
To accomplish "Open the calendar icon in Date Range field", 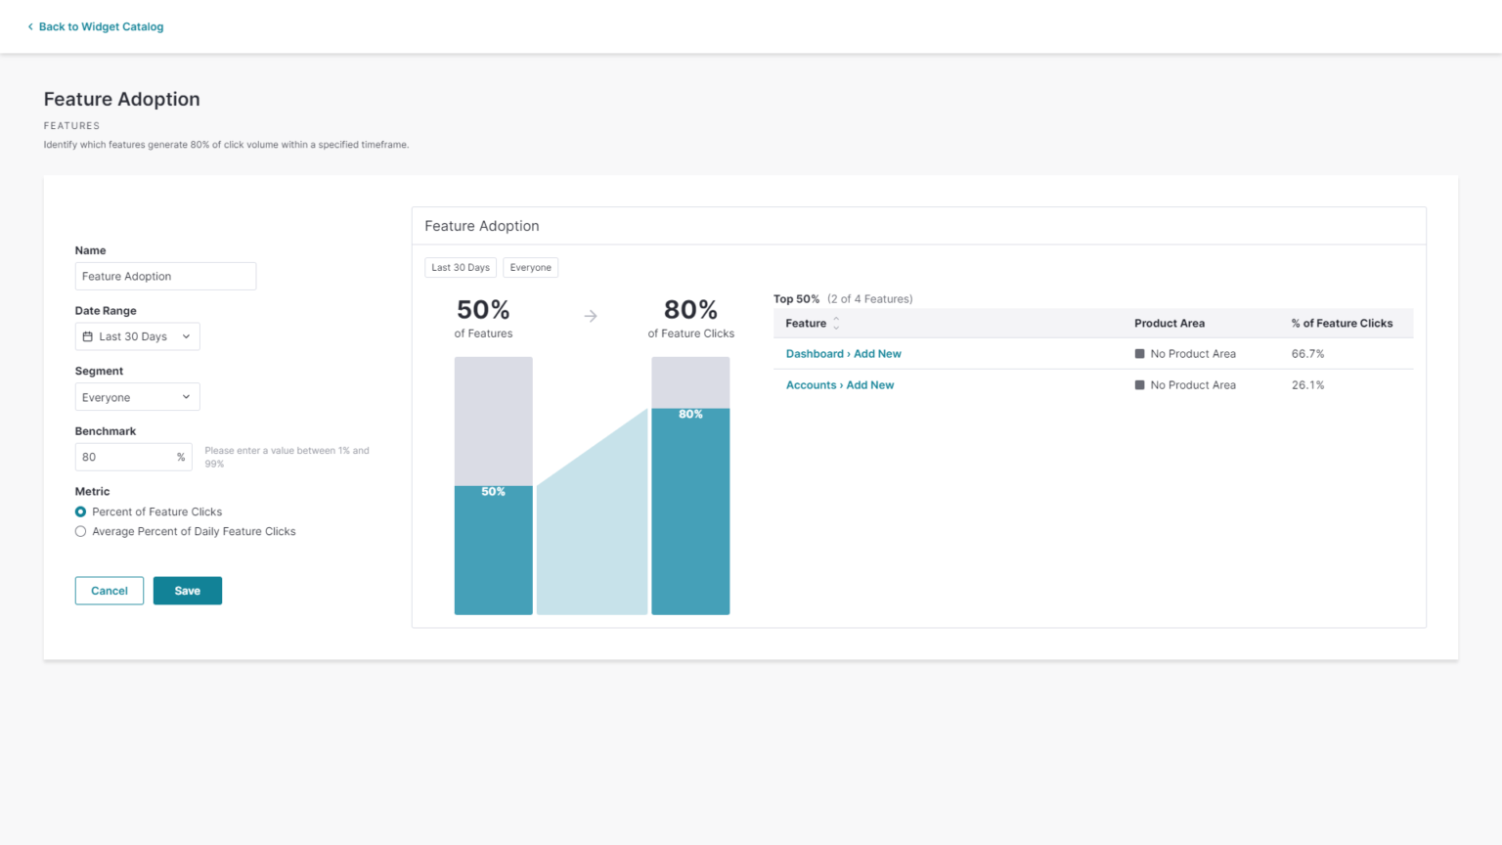I will [x=88, y=335].
